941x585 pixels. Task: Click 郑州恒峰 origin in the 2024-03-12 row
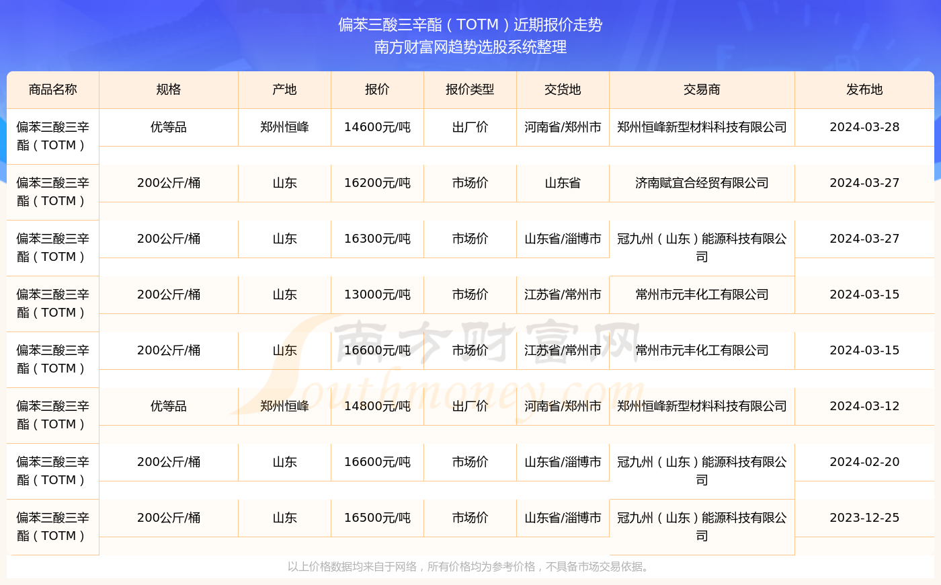[x=285, y=406]
